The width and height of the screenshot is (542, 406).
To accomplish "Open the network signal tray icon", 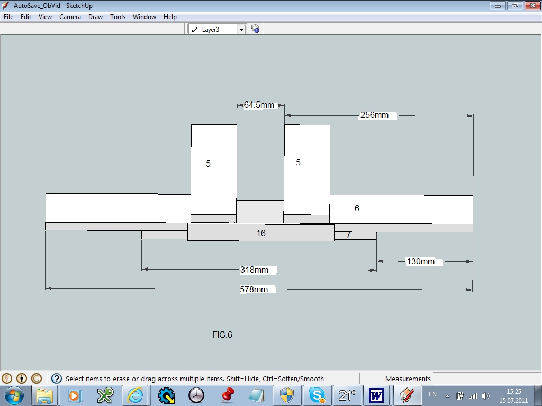I will 473,396.
